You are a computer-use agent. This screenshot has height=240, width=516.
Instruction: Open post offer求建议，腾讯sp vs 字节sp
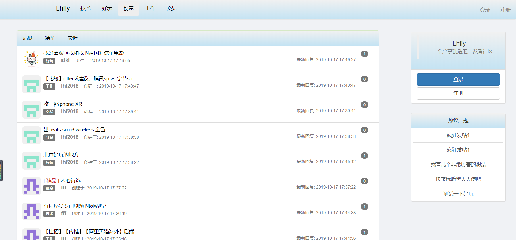(x=88, y=79)
